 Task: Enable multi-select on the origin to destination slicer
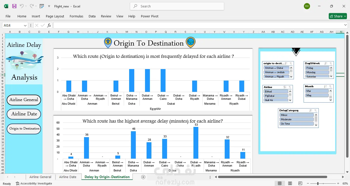[286, 63]
